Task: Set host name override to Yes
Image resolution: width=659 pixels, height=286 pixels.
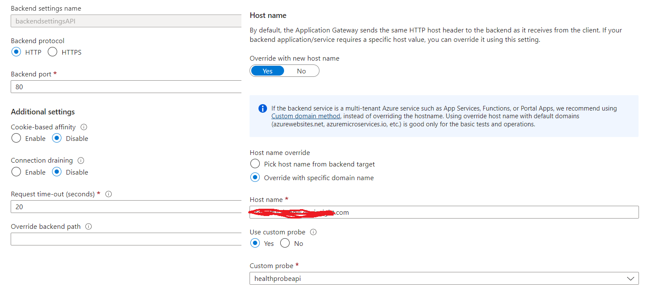Action: 267,71
